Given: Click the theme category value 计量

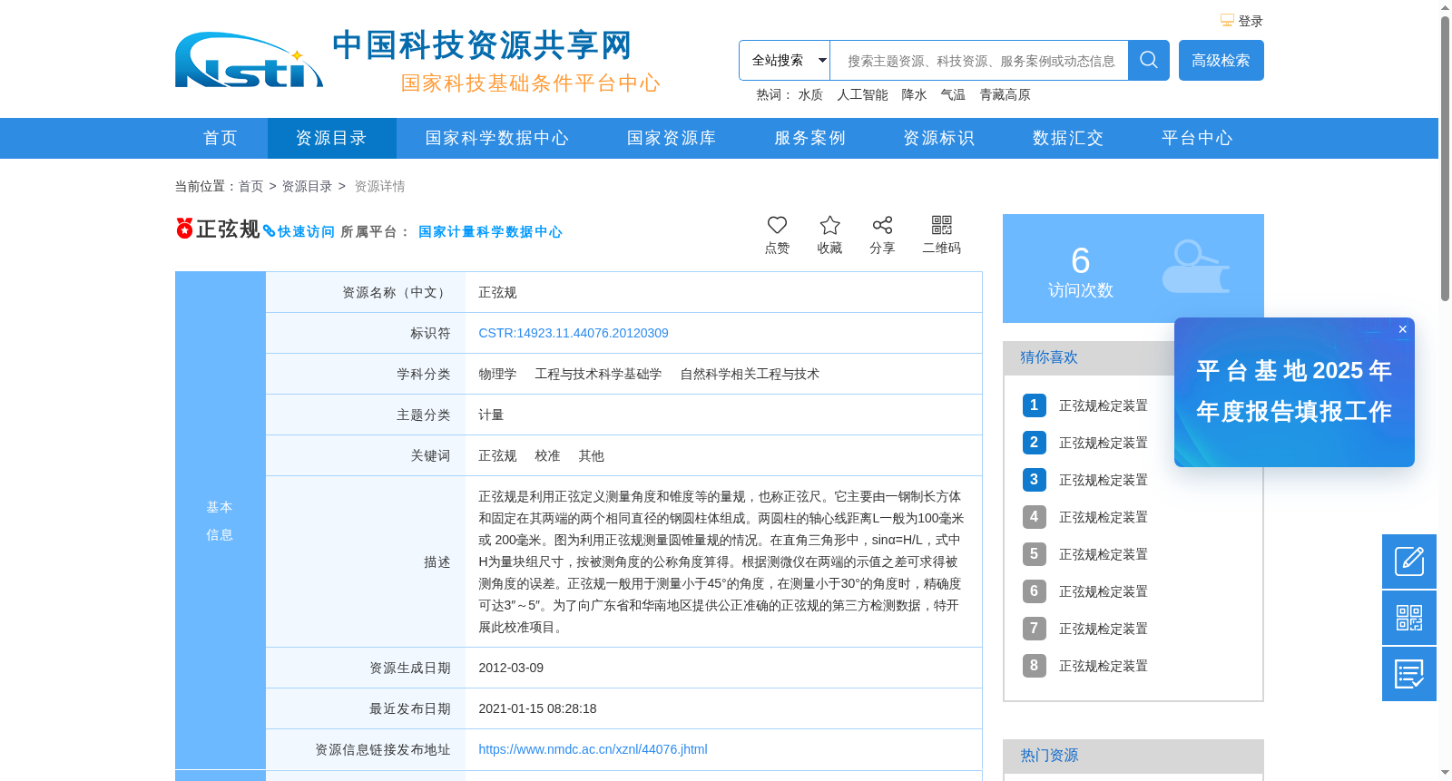Looking at the screenshot, I should click(491, 415).
